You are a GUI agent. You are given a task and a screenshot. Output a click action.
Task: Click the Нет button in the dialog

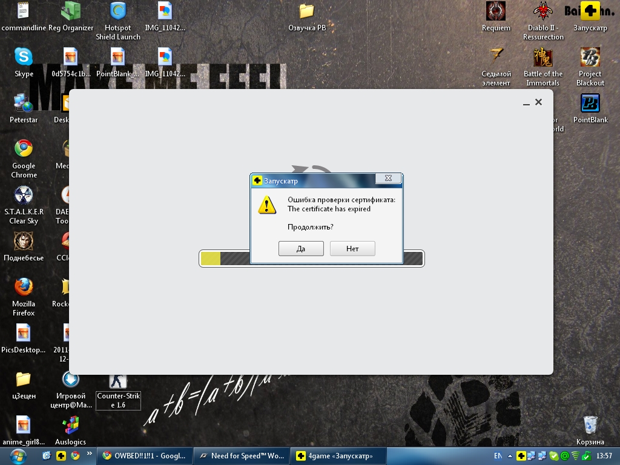pos(352,249)
